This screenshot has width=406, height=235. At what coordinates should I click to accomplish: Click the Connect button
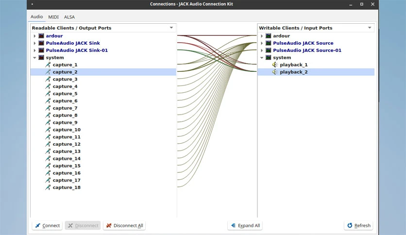[x=48, y=225]
